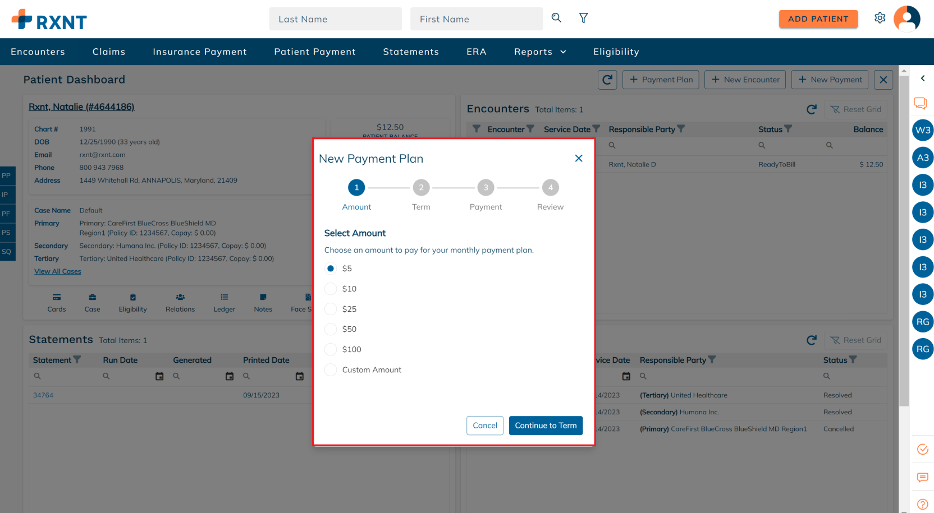Screen dimensions: 934x513
Task: Refresh the Patient Dashboard
Action: [607, 80]
